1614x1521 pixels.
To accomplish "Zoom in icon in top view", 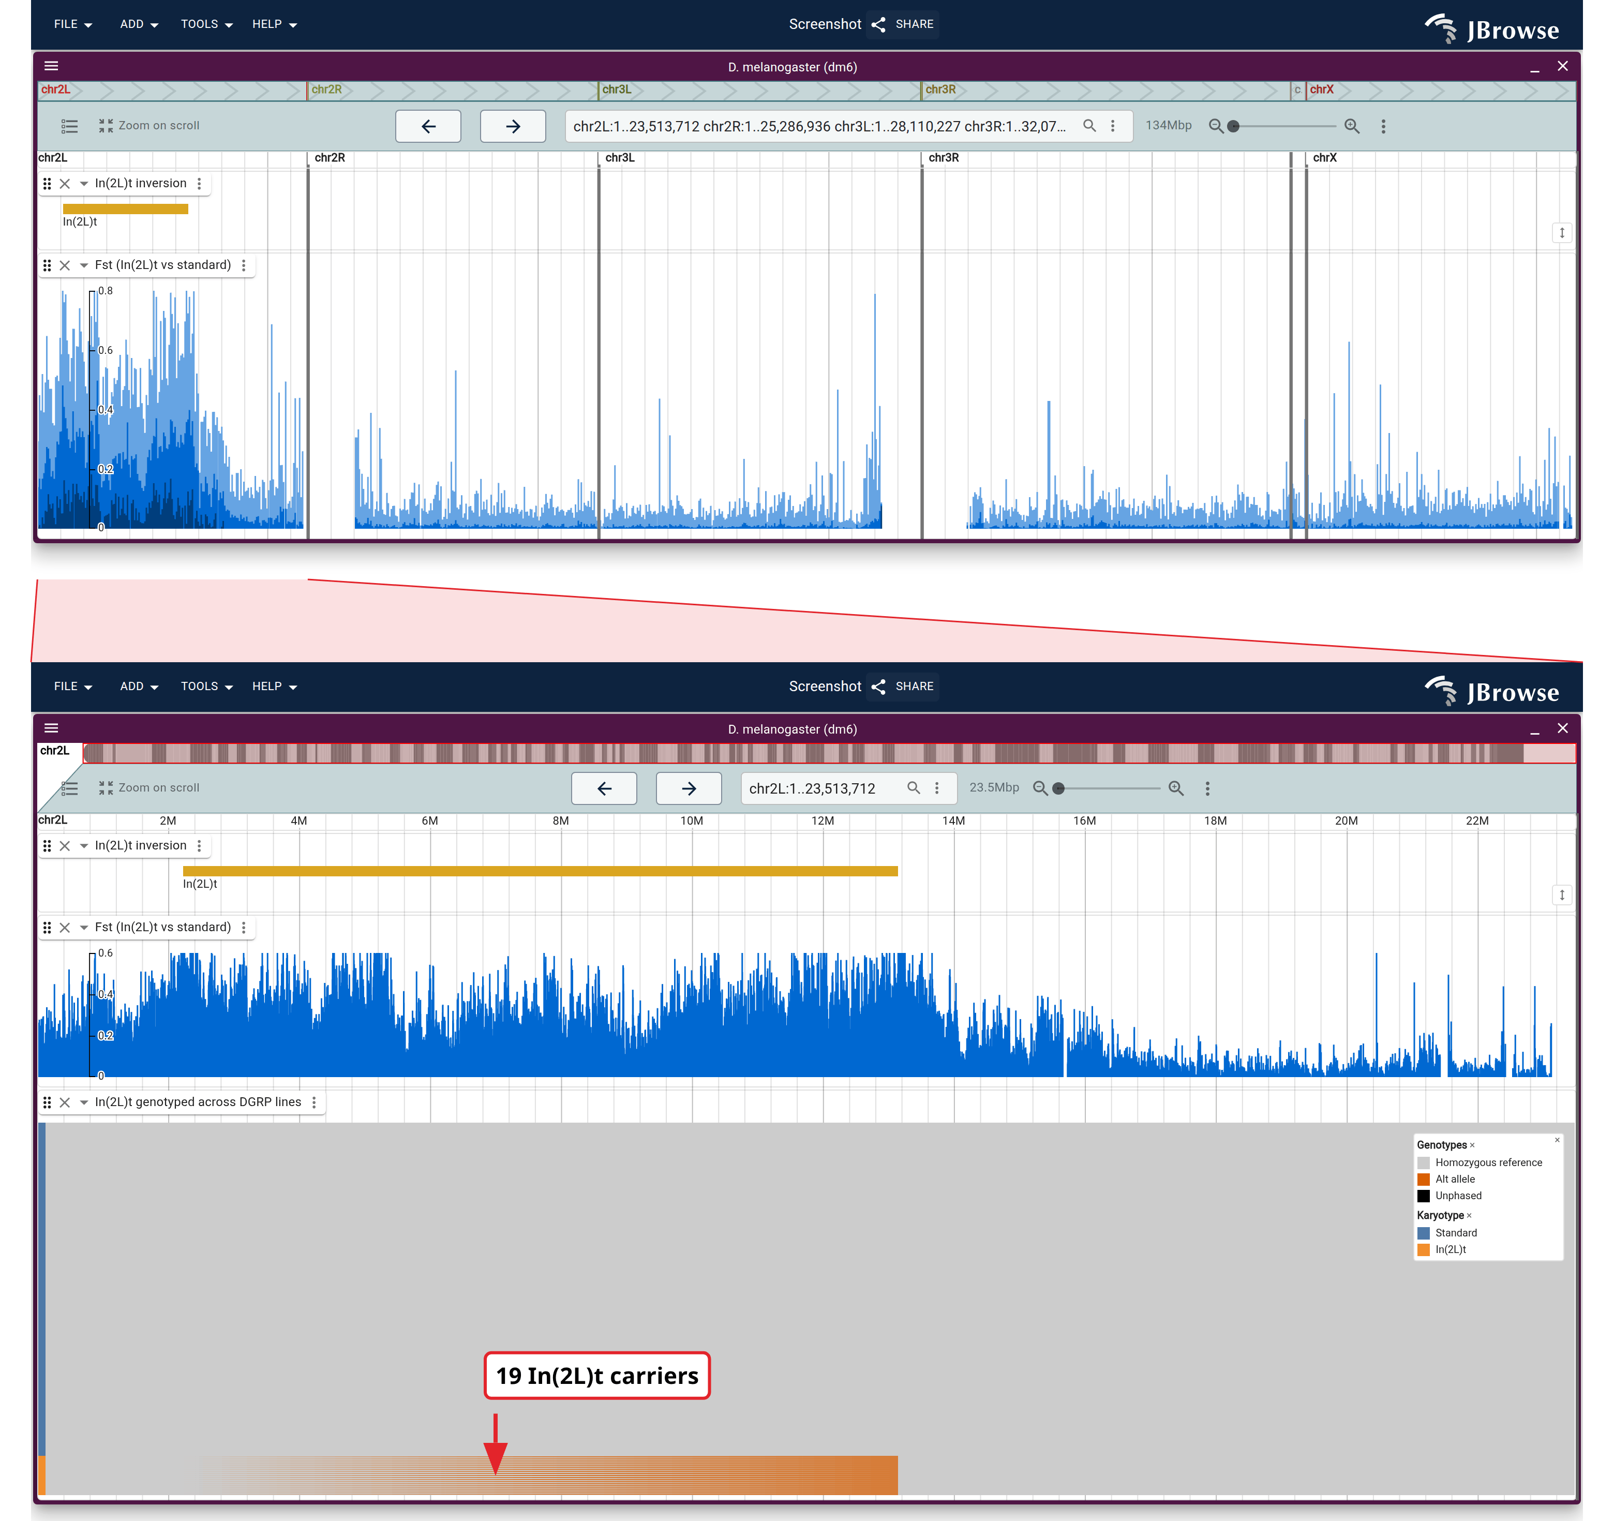I will click(1352, 126).
